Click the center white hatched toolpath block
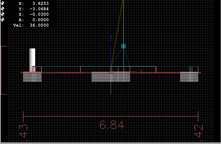221x144 pixels. (x=111, y=77)
